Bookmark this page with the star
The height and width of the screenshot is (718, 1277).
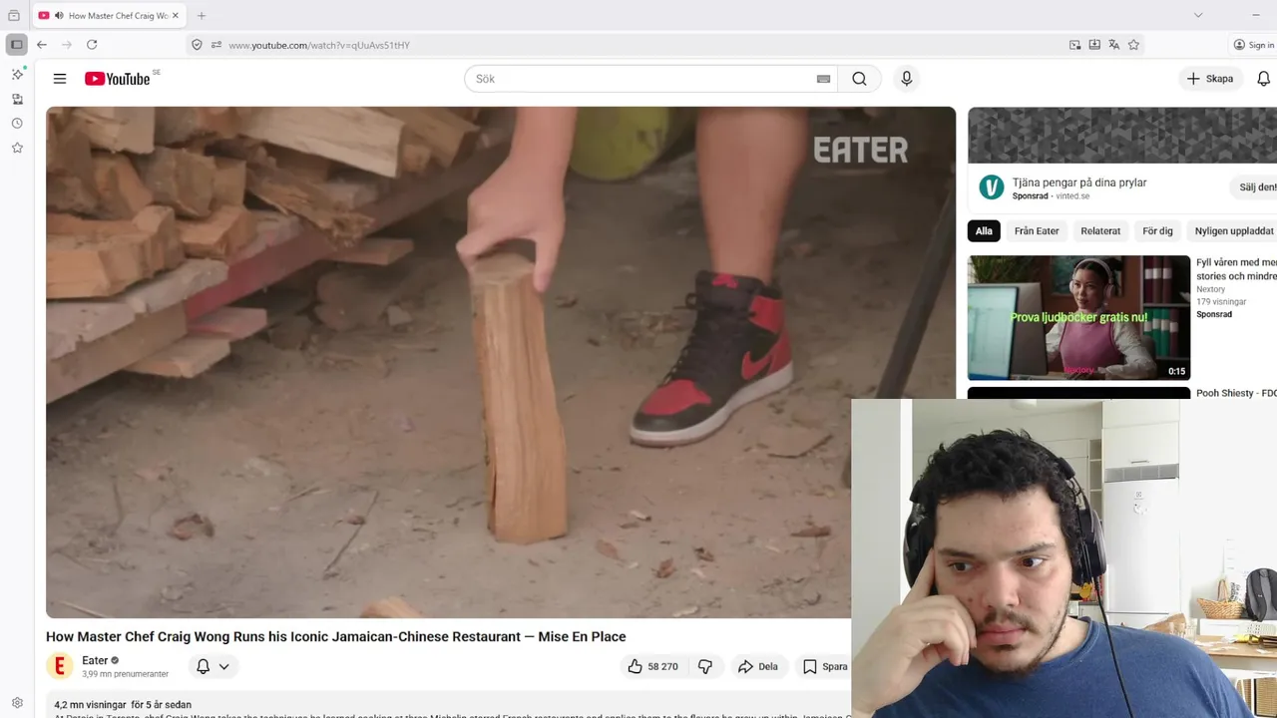pyautogui.click(x=1133, y=45)
